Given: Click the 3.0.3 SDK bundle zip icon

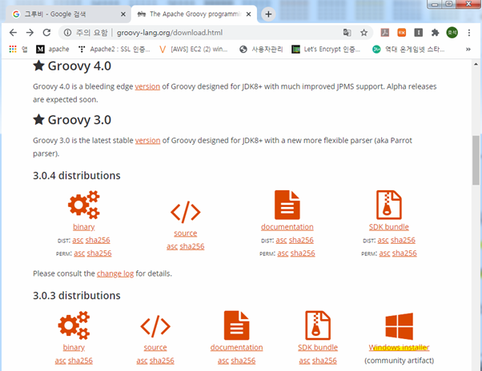Looking at the screenshot, I should tap(318, 325).
